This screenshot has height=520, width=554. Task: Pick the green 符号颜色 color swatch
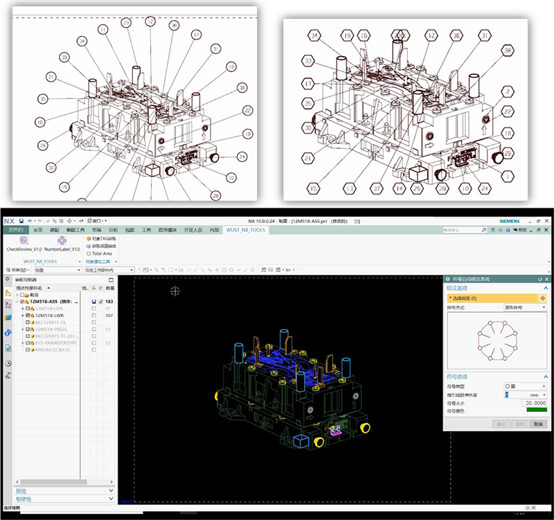[536, 411]
